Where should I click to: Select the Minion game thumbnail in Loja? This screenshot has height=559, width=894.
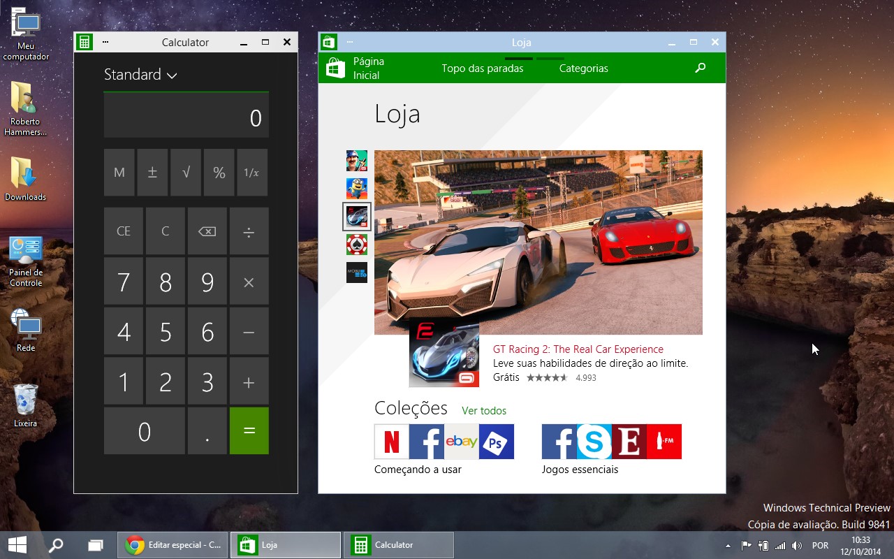[x=357, y=189]
